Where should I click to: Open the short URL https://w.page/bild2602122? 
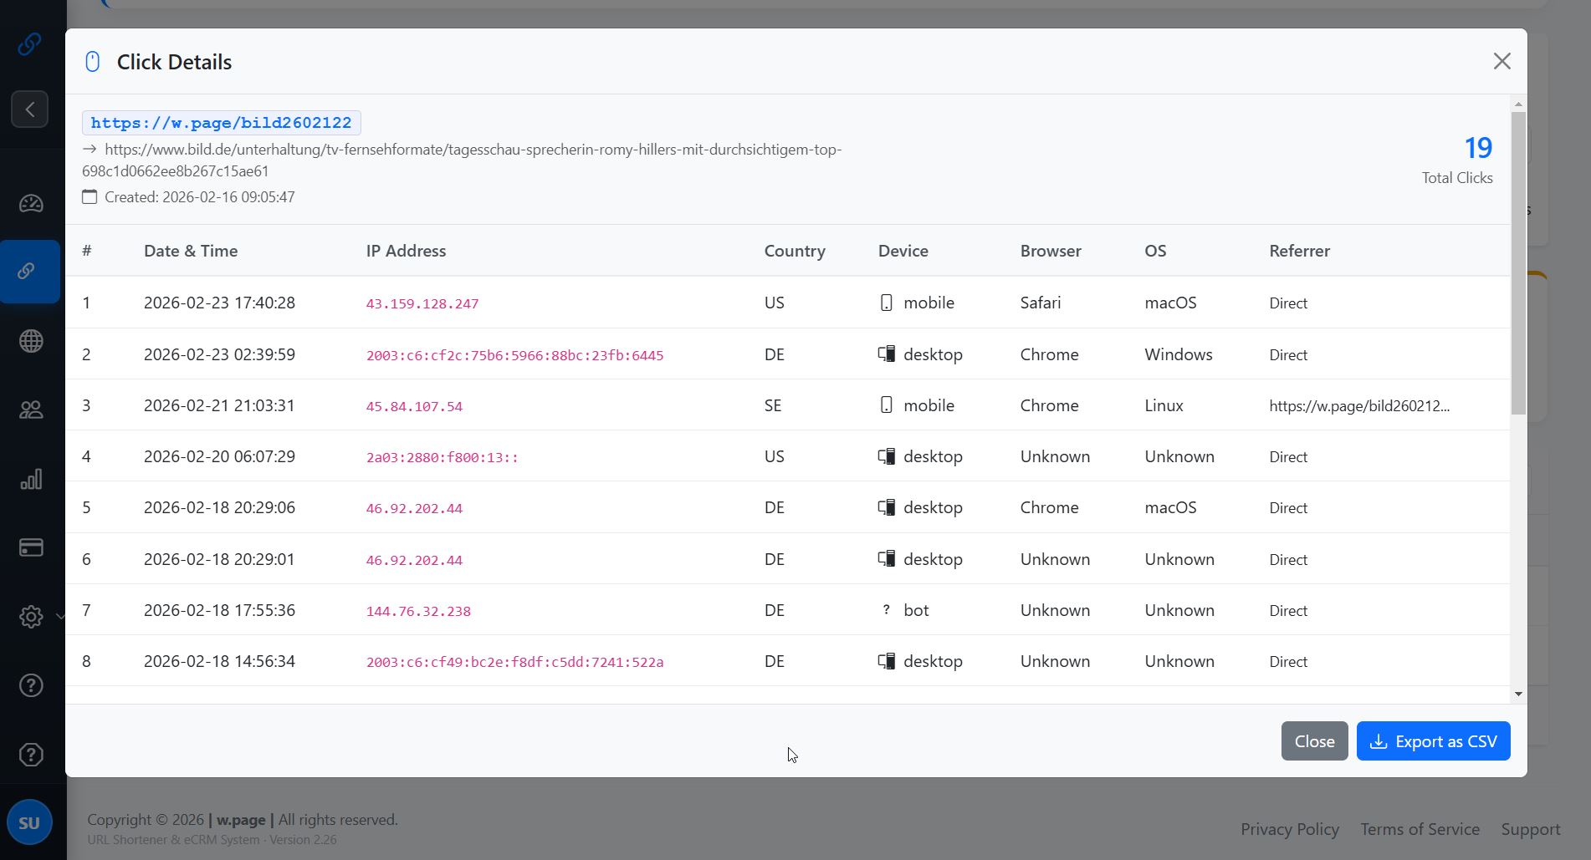tap(222, 123)
